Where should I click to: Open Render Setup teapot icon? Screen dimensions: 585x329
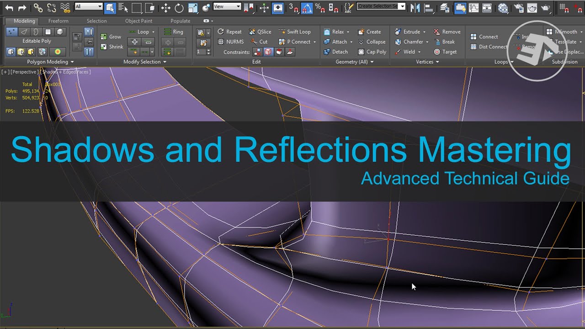click(518, 7)
